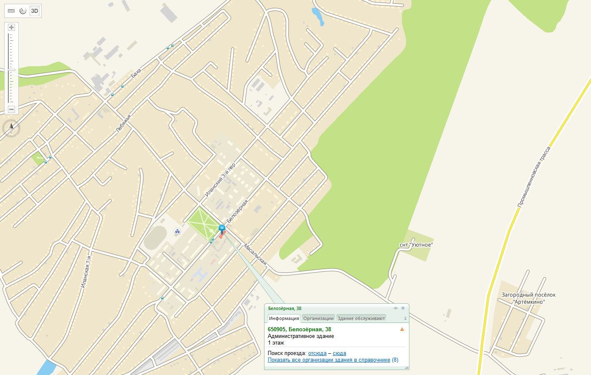591x375 pixels.
Task: Pin the Белозёрная, 38 info popup
Action: [395, 308]
